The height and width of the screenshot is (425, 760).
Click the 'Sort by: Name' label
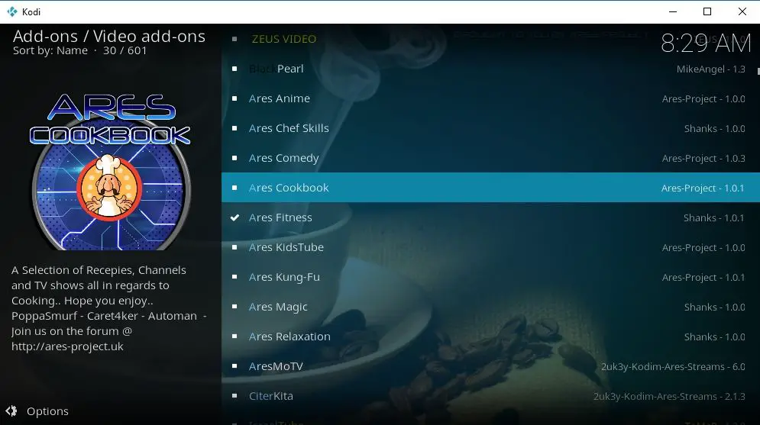50,50
